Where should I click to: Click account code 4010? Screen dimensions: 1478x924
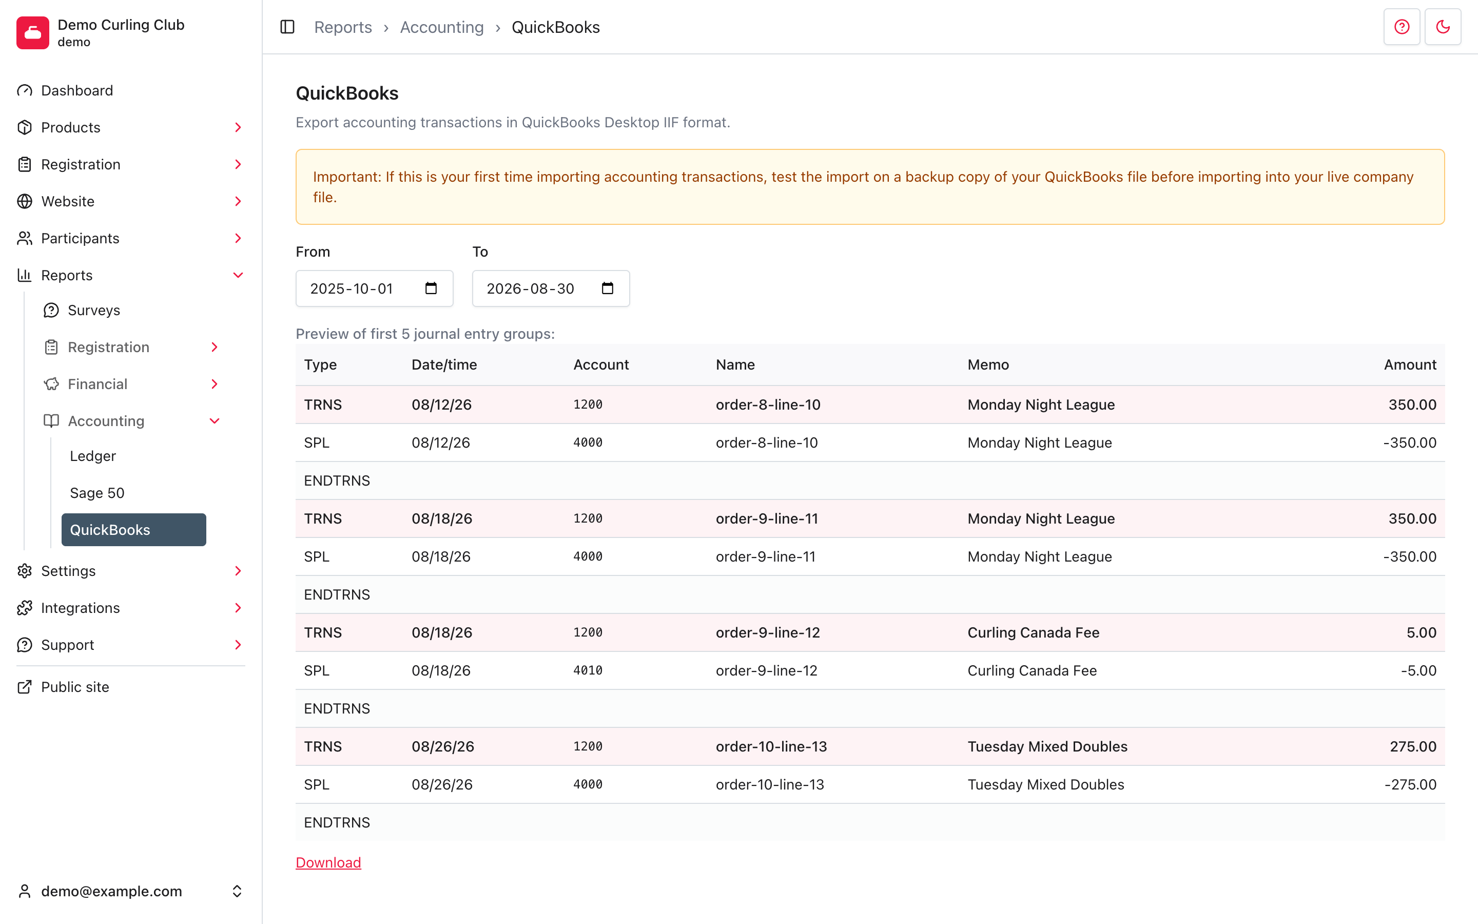pyautogui.click(x=588, y=670)
